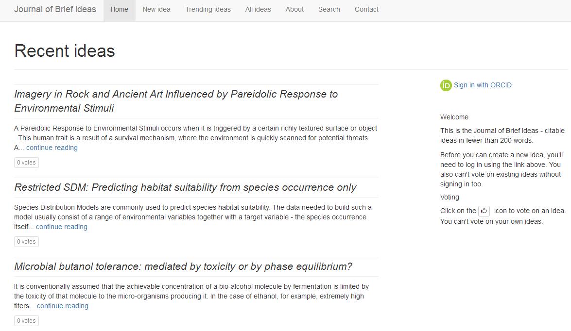Image resolution: width=571 pixels, height=331 pixels.
Task: Continue reading the butanol tolerance idea
Action: click(63, 306)
